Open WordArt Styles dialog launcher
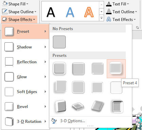The width and height of the screenshot is (142, 130). click(137, 28)
